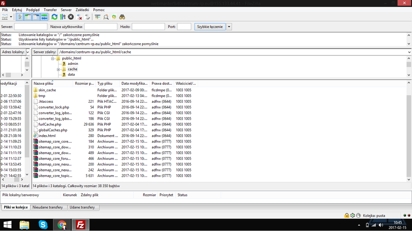412x231 pixels.
Task: Toggle directory comparison magnifier icon
Action: click(x=106, y=17)
